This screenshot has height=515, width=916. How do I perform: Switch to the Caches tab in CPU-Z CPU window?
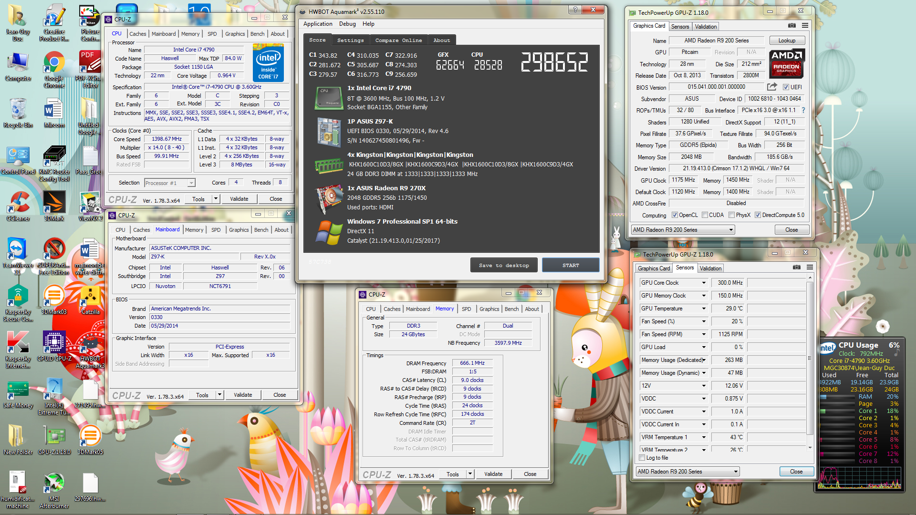[x=138, y=34]
